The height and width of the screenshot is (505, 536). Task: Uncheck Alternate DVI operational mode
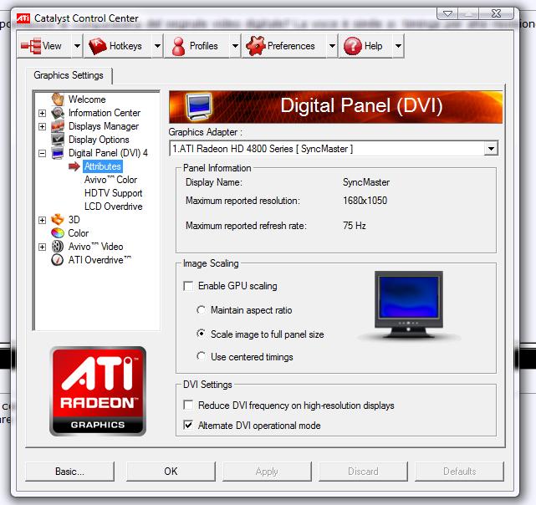(x=188, y=425)
